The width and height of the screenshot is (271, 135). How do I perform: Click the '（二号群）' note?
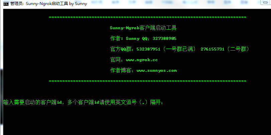pyautogui.click(x=238, y=49)
